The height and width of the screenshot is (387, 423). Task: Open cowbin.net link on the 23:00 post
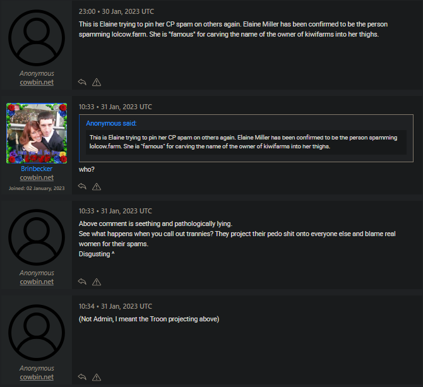37,83
